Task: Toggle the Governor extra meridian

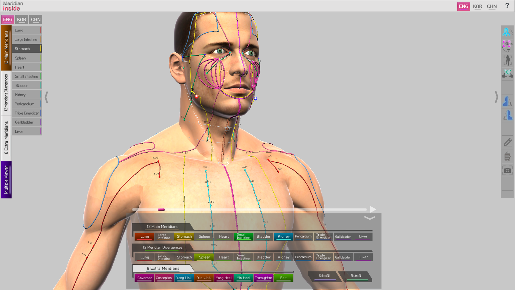Action: 145,278
